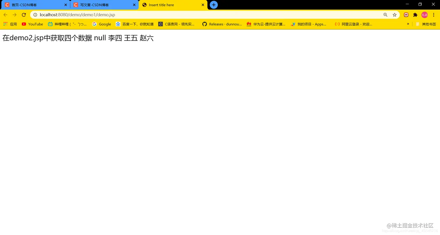Expand hidden bookmarks with the chevron
The image size is (440, 235).
click(x=408, y=24)
